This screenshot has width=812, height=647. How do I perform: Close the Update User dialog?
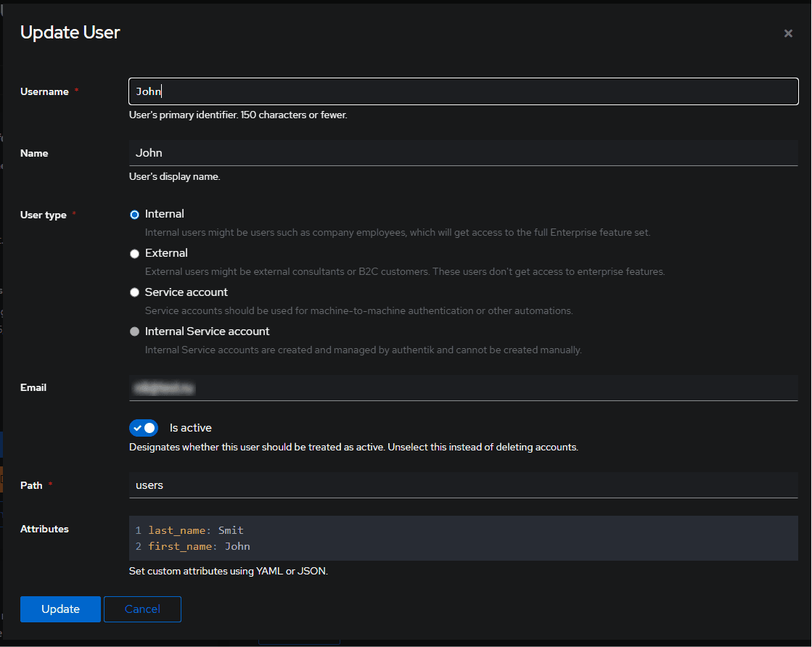tap(788, 33)
